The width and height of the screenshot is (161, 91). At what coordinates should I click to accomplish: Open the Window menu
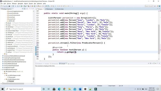coord(39,4)
